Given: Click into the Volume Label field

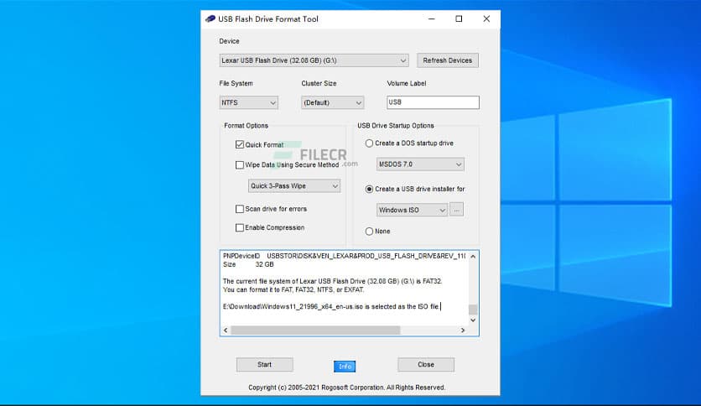Looking at the screenshot, I should [x=433, y=102].
